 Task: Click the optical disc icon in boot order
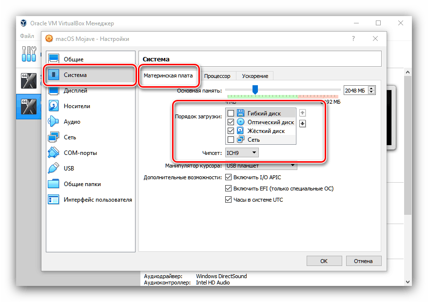coord(240,122)
